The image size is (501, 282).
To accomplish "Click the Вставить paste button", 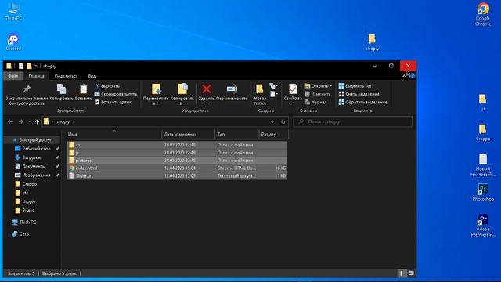I will pyautogui.click(x=84, y=92).
